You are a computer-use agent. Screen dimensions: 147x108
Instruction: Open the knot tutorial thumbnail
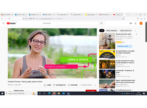coord(107,84)
